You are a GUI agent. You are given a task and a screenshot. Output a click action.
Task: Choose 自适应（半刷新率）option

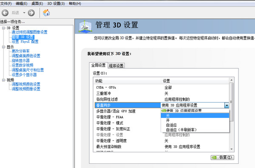pos(195,130)
